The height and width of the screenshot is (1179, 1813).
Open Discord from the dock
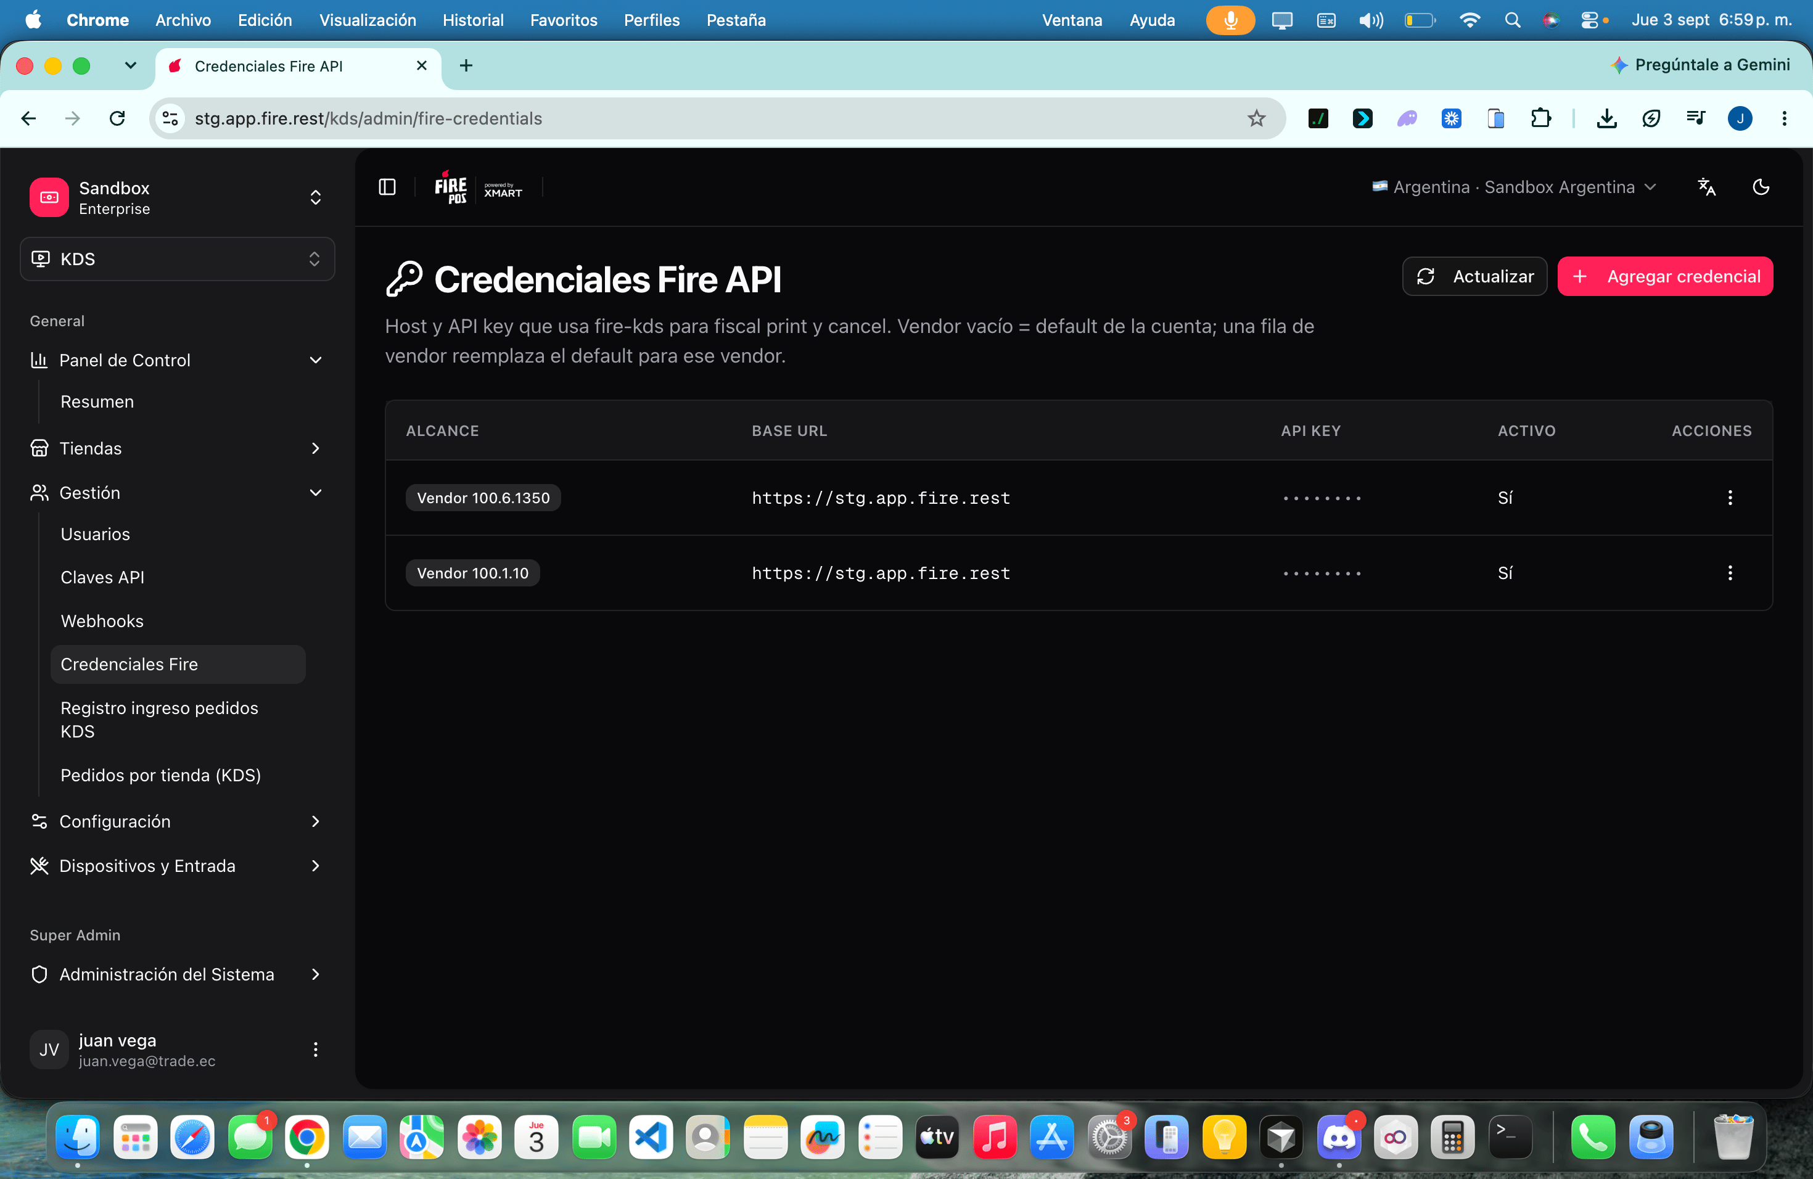(1338, 1137)
